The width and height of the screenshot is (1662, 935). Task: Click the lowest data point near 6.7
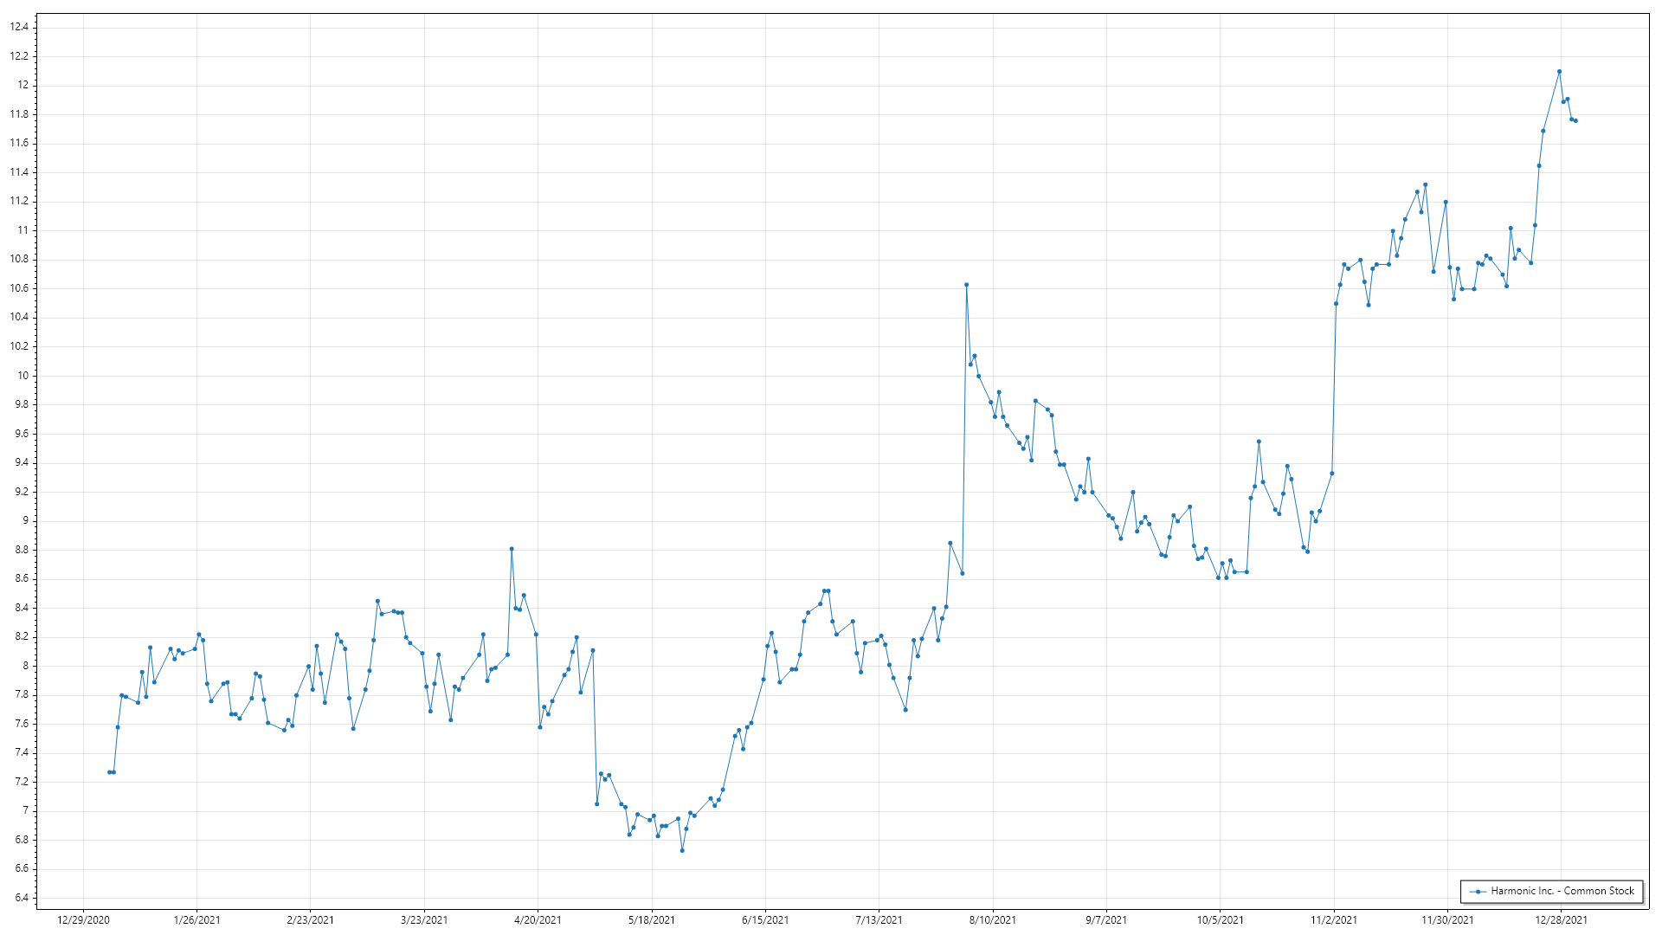(682, 851)
